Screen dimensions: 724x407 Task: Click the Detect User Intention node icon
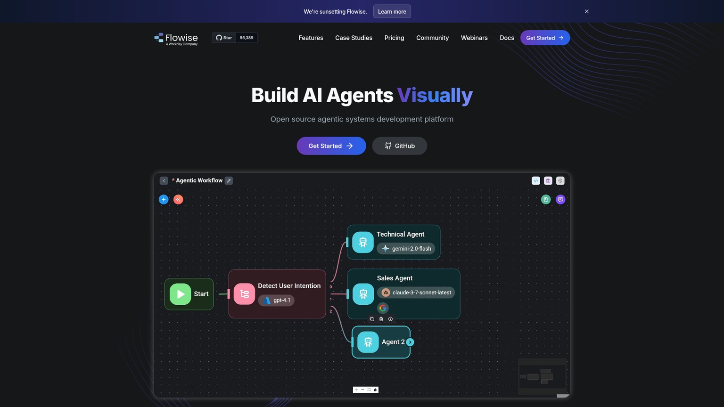(244, 294)
